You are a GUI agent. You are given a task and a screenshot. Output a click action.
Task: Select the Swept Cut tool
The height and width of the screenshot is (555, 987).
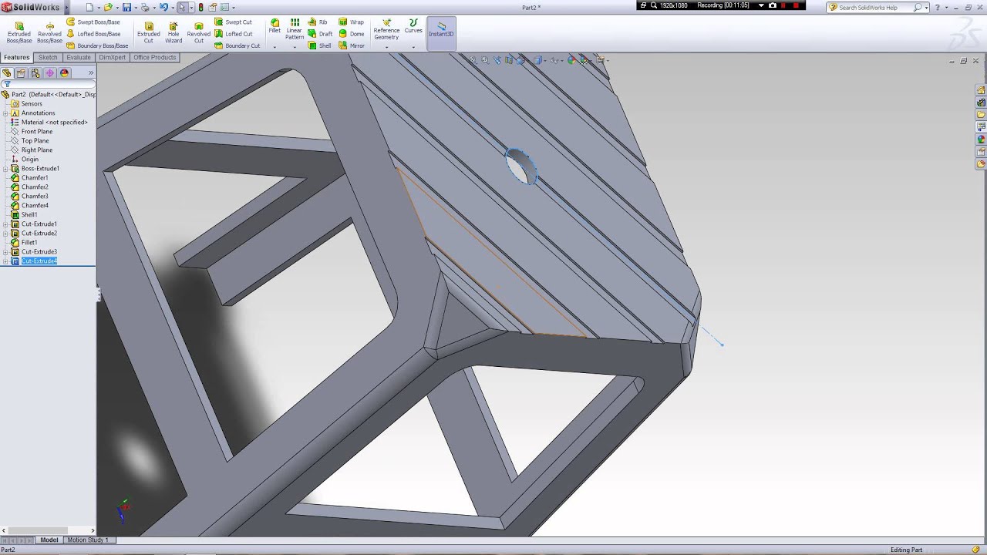pos(233,22)
